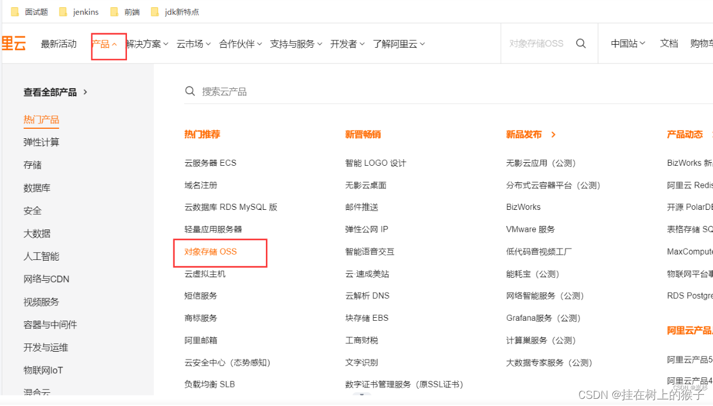This screenshot has width=713, height=406.
Task: Select 安全 sidebar category
Action: coord(32,210)
